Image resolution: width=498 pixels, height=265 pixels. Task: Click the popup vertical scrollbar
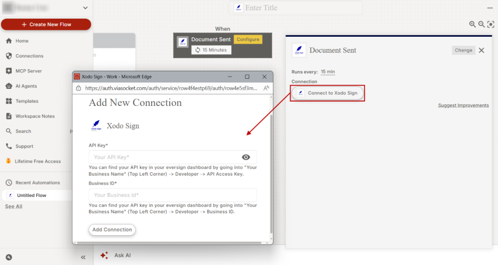271,174
